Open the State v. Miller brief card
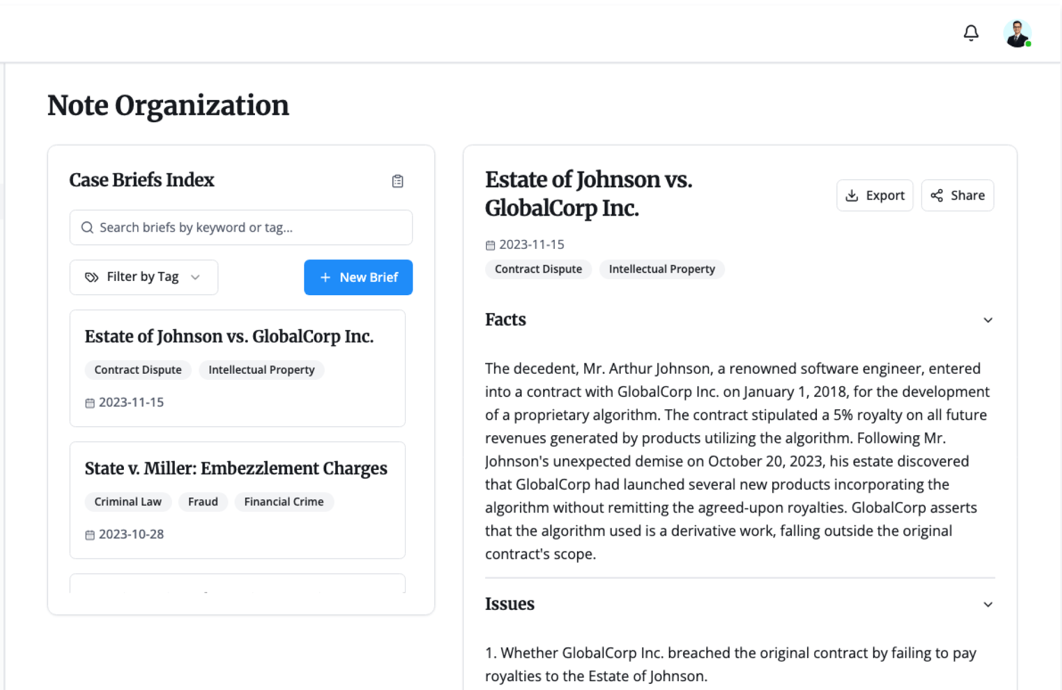 click(237, 500)
